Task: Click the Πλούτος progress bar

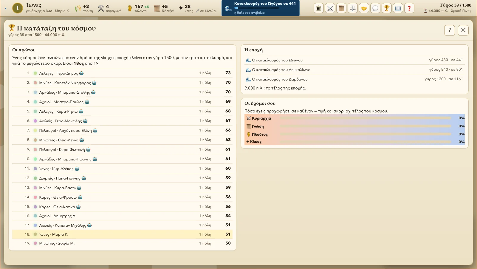Action: coord(366,134)
